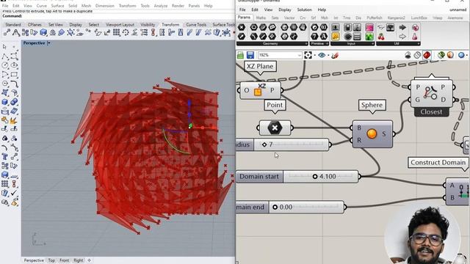Open a Grasshopper file with the green folder icon
470x264 pixels.
point(240,55)
